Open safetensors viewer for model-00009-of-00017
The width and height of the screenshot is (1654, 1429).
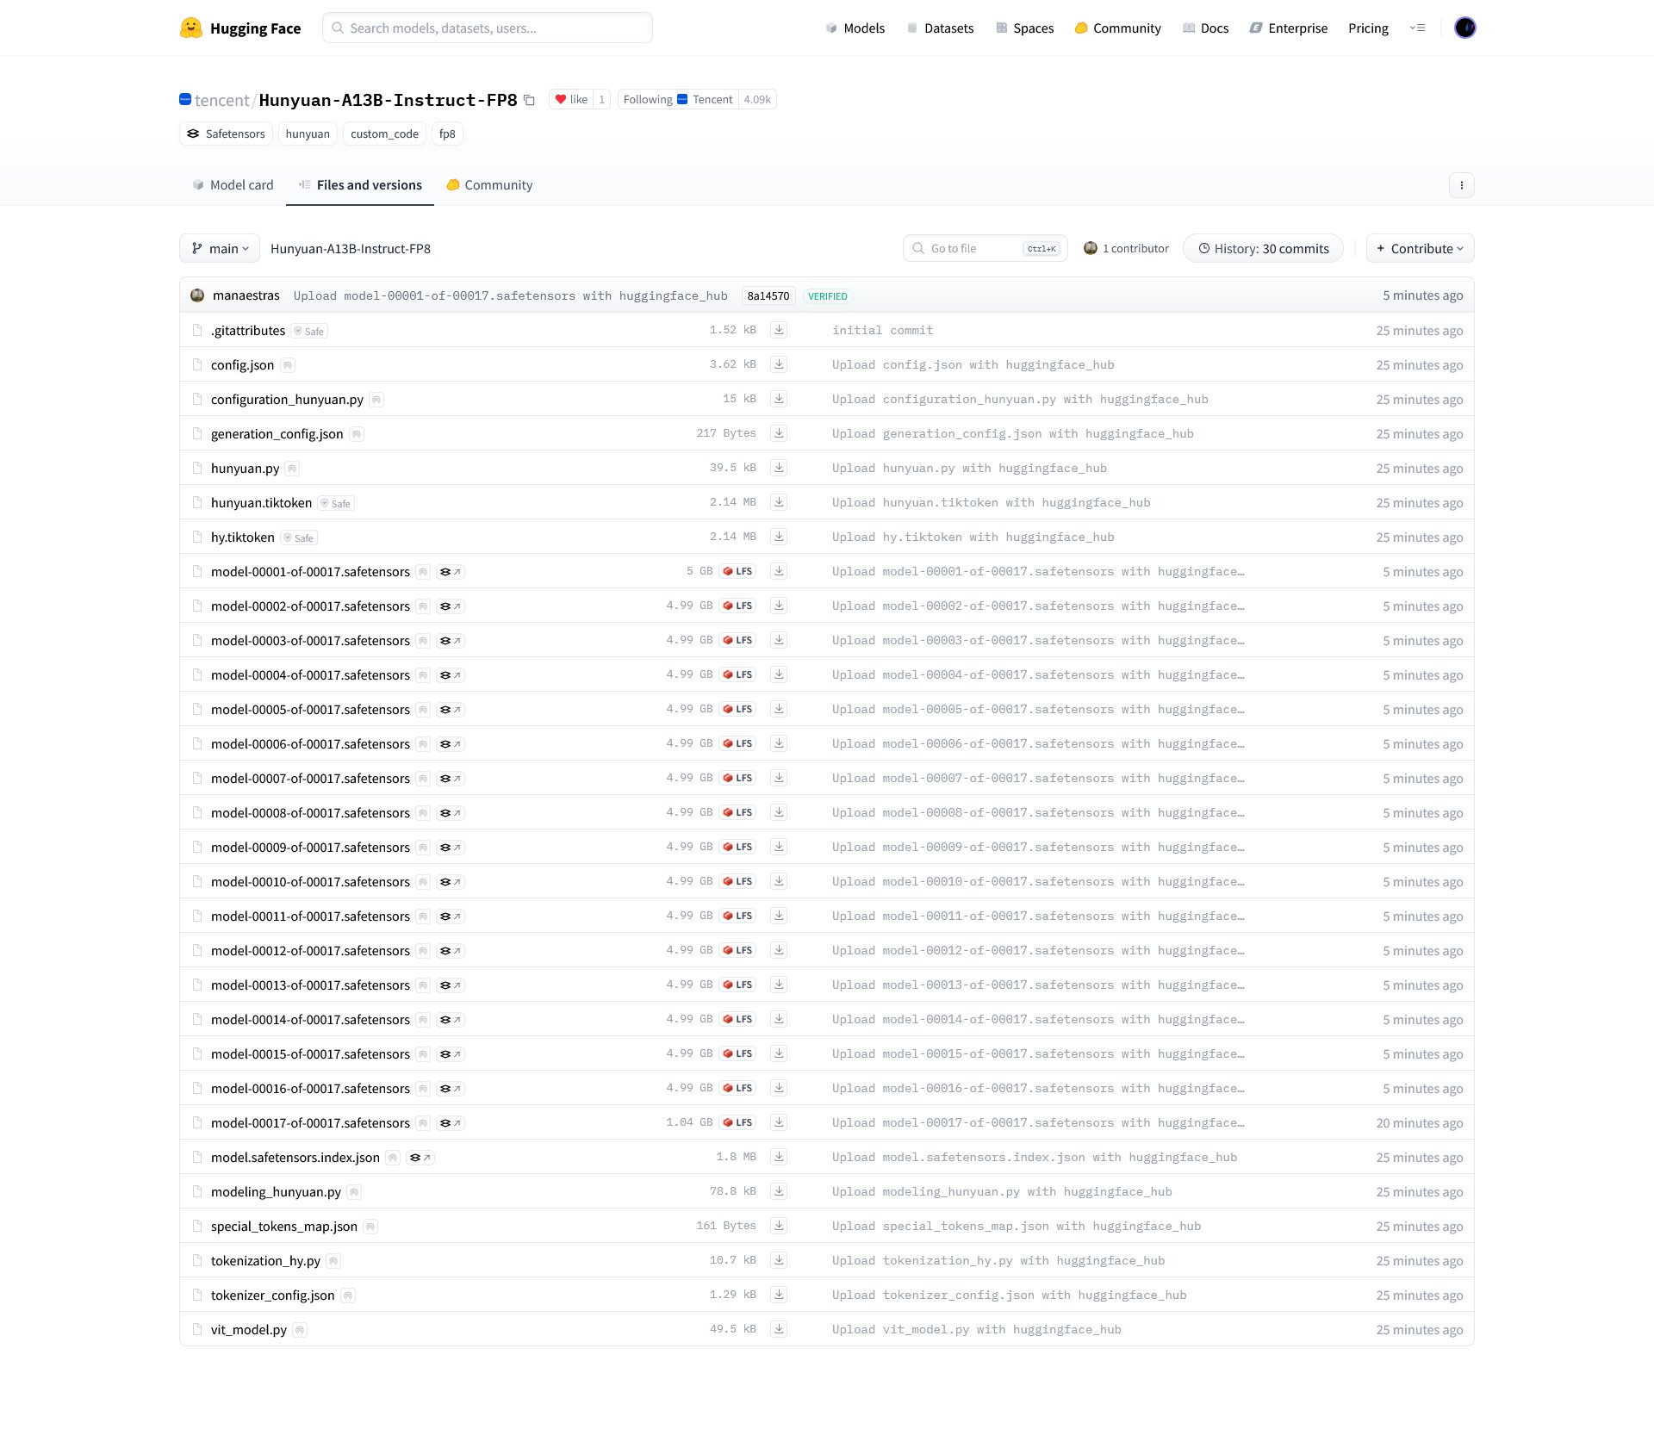(x=450, y=848)
